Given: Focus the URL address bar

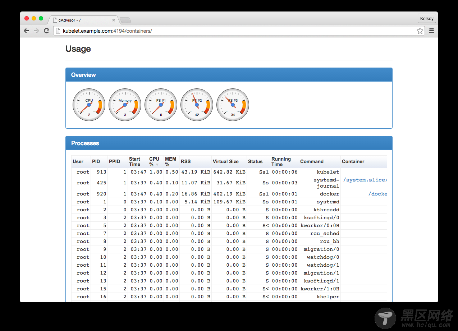Looking at the screenshot, I should [x=239, y=31].
